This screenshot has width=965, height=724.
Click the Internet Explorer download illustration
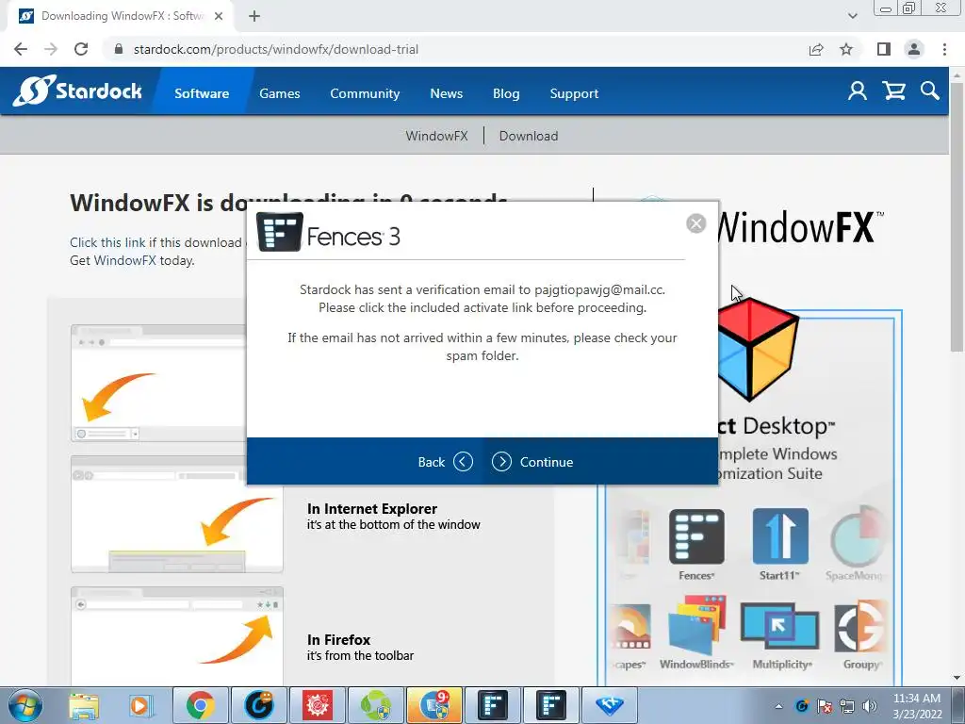(176, 514)
